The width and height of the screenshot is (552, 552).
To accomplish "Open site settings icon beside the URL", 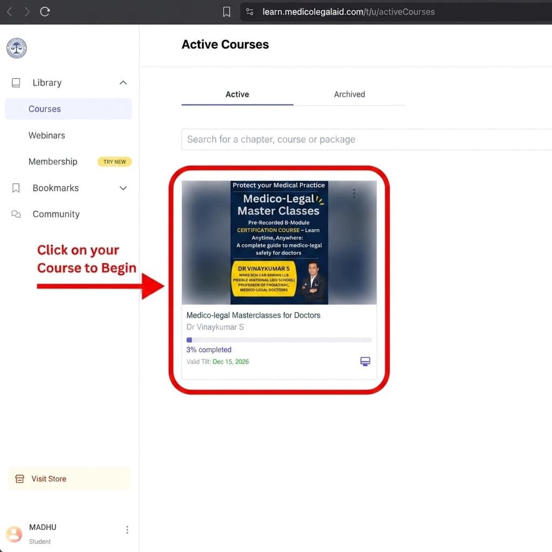I will tap(250, 12).
